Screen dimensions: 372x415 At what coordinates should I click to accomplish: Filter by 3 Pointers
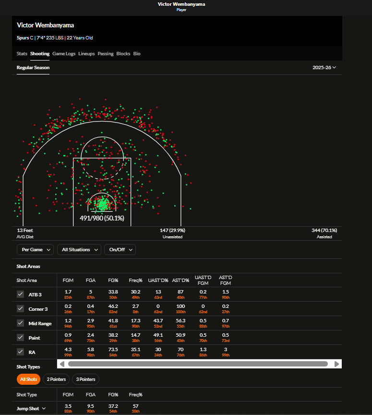pyautogui.click(x=85, y=379)
